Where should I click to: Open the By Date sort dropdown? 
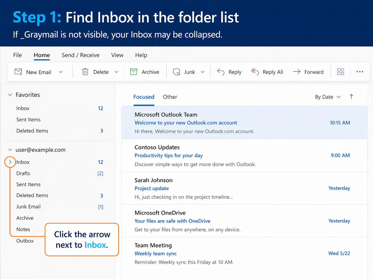pos(328,97)
